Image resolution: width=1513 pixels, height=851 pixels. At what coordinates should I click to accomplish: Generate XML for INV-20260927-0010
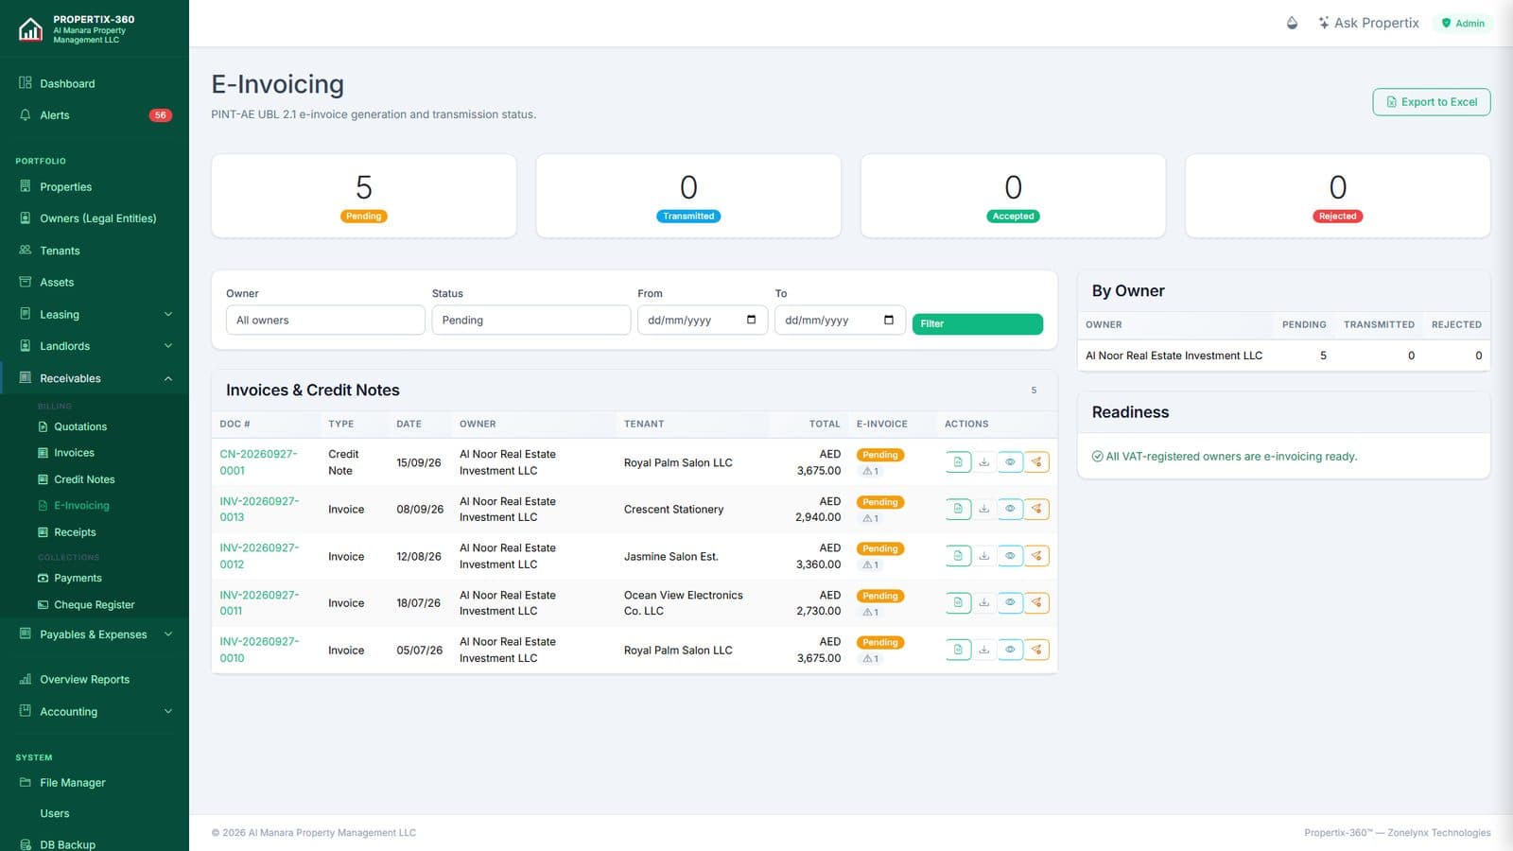coord(958,650)
